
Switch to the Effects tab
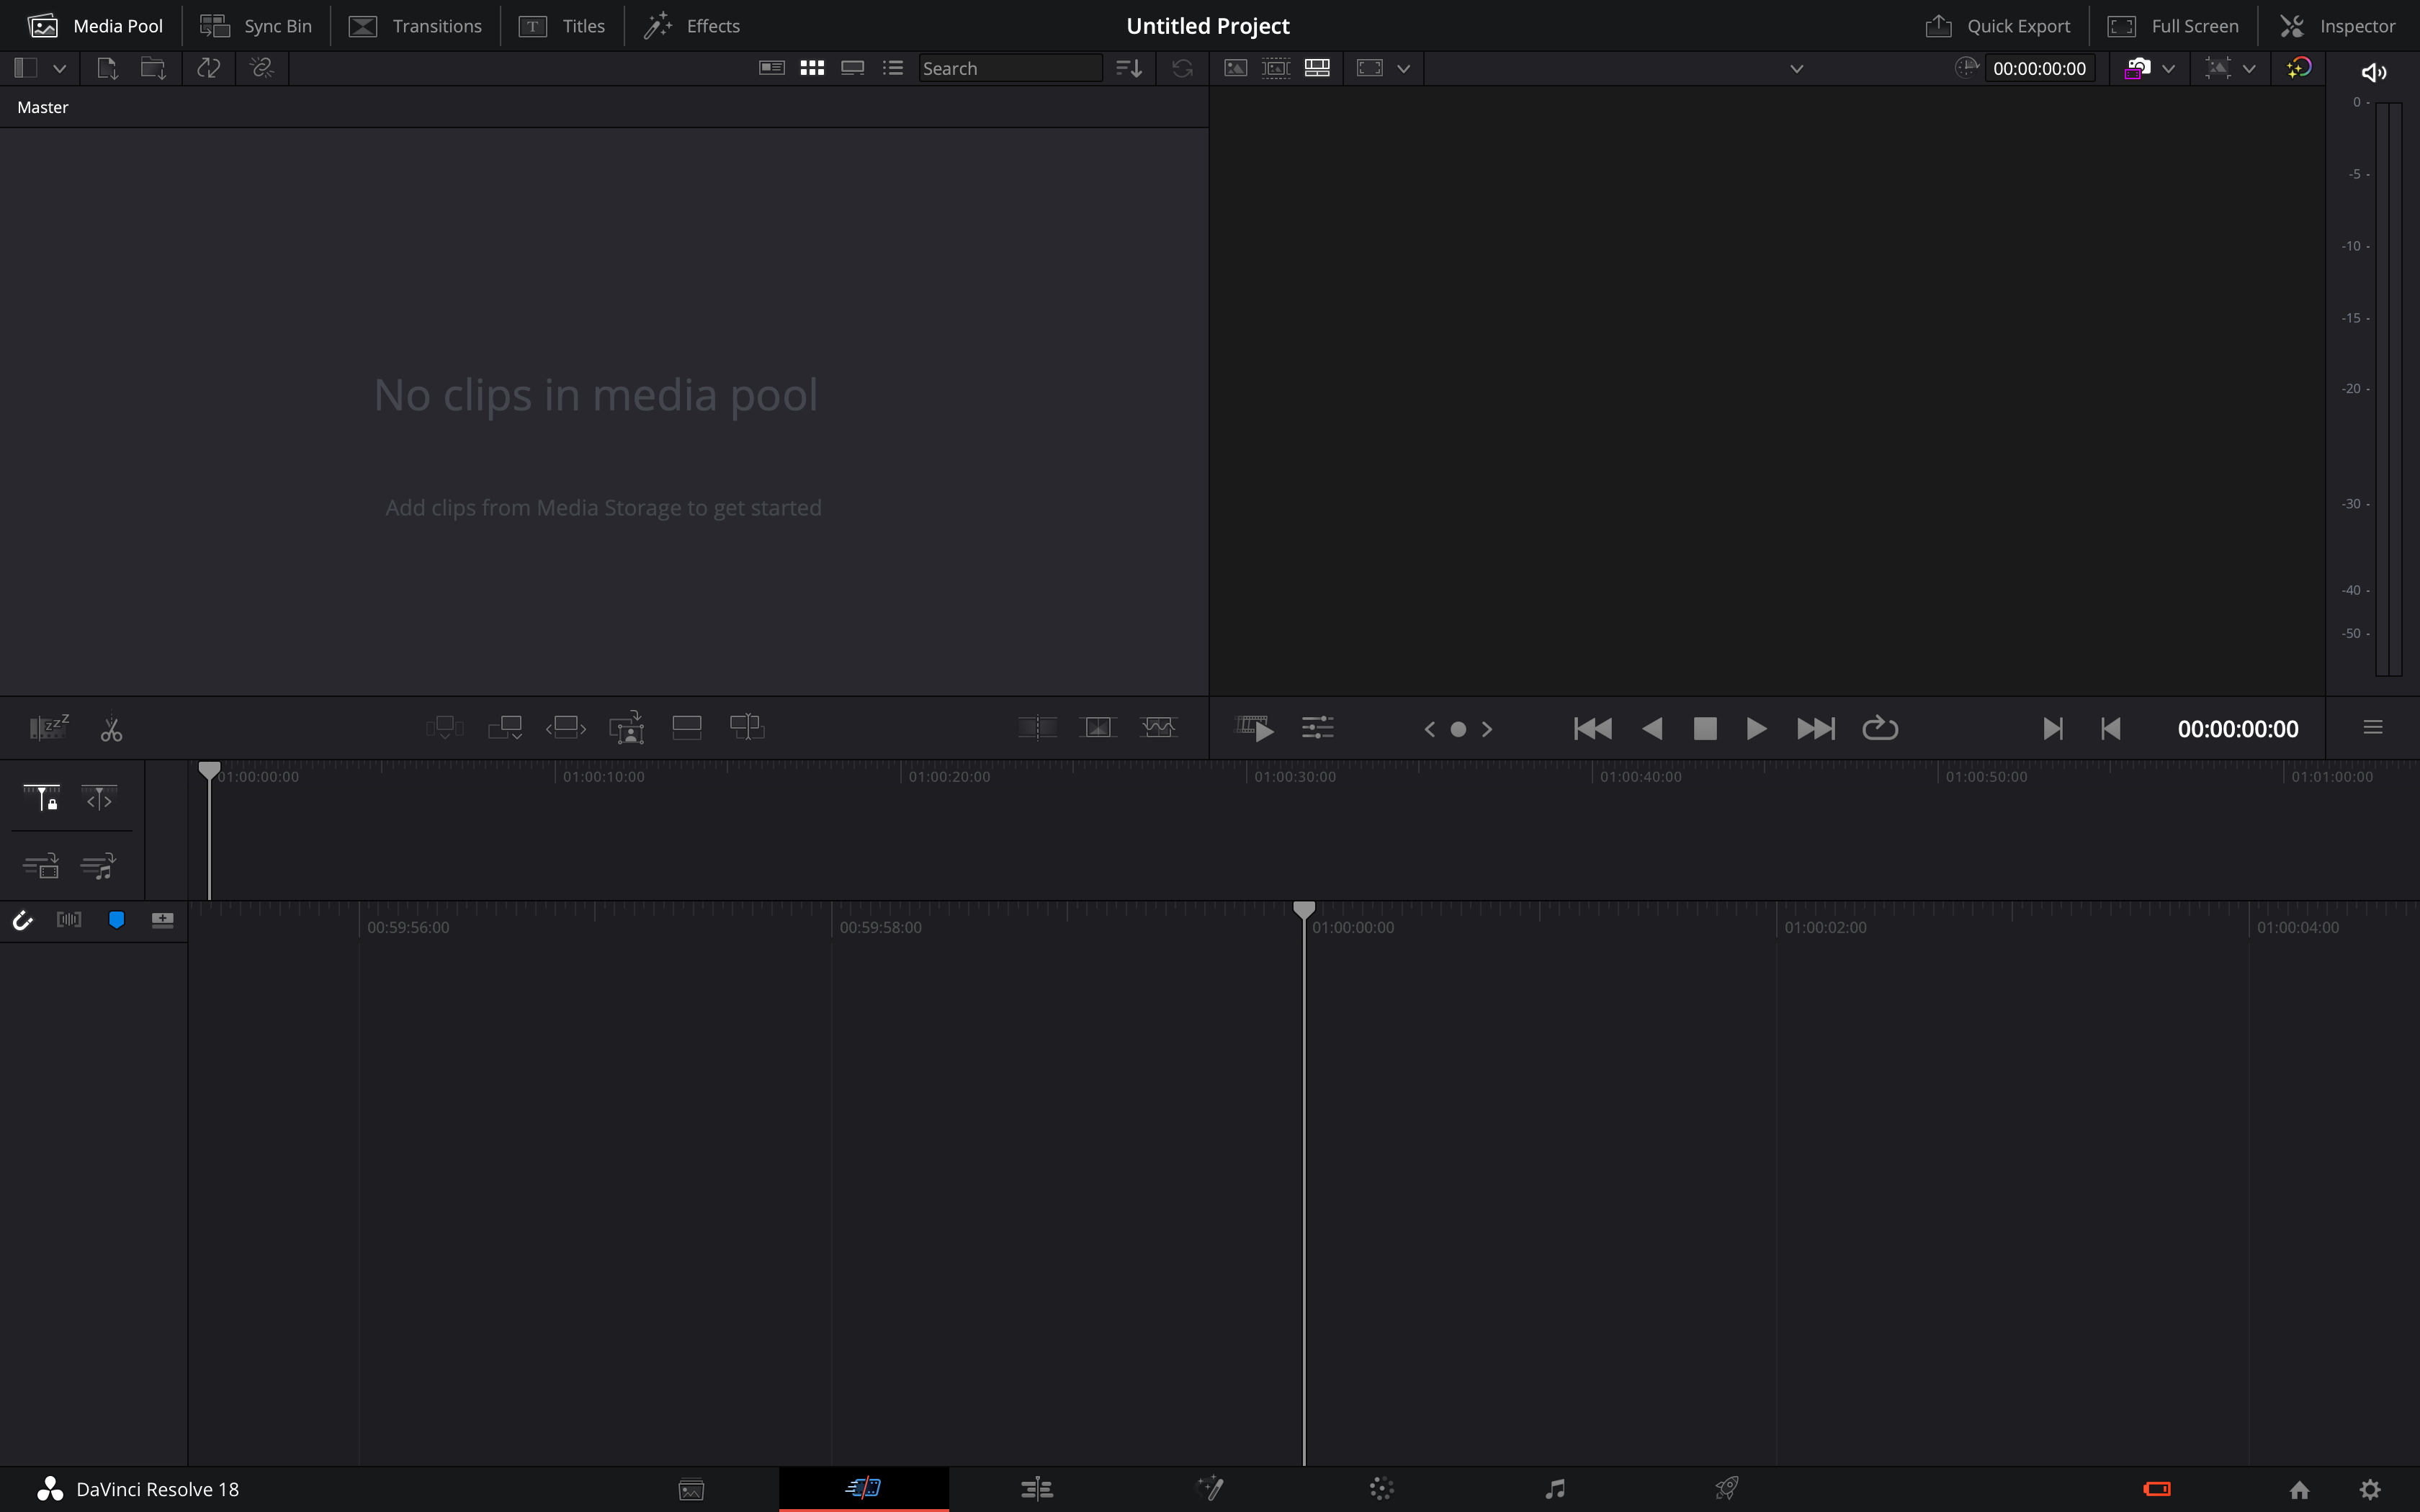click(x=692, y=26)
